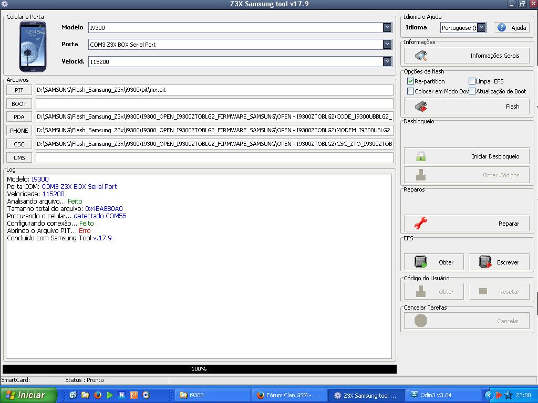Click the BOOT file browse button

tap(19, 104)
